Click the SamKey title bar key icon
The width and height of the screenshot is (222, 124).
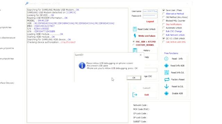(x=27, y=3)
